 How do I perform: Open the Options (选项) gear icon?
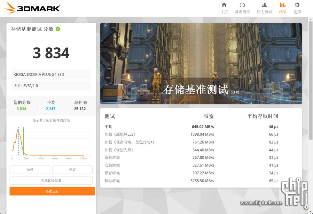click(297, 5)
